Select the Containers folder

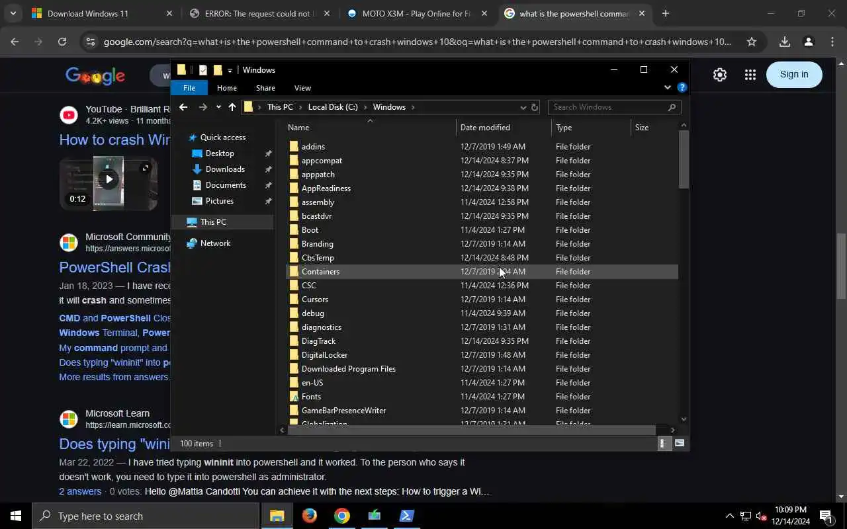pyautogui.click(x=482, y=272)
